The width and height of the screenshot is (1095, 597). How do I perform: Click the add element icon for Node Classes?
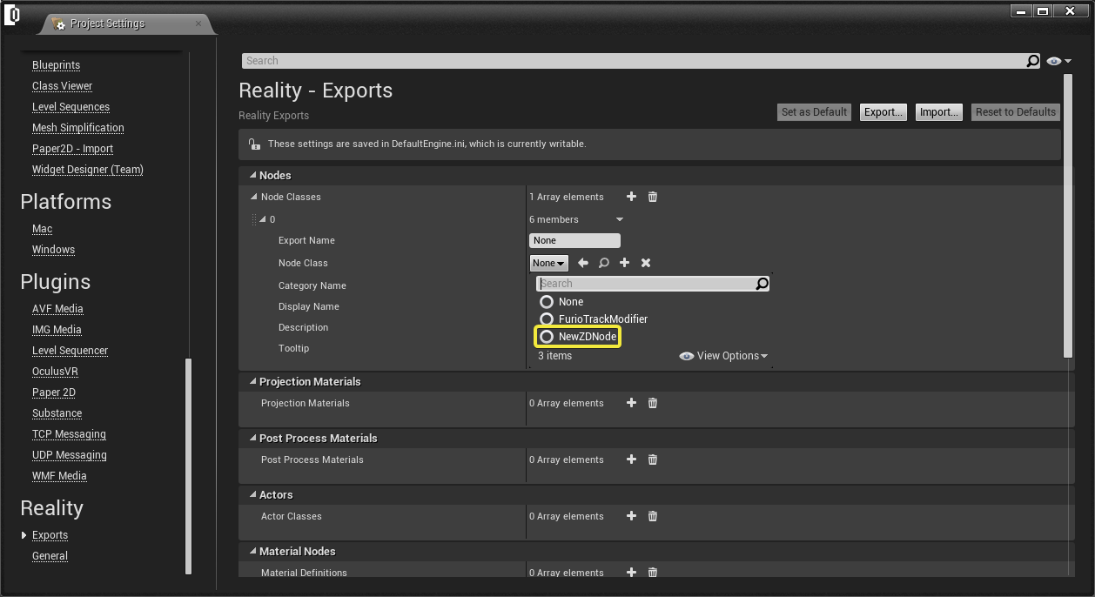coord(632,197)
